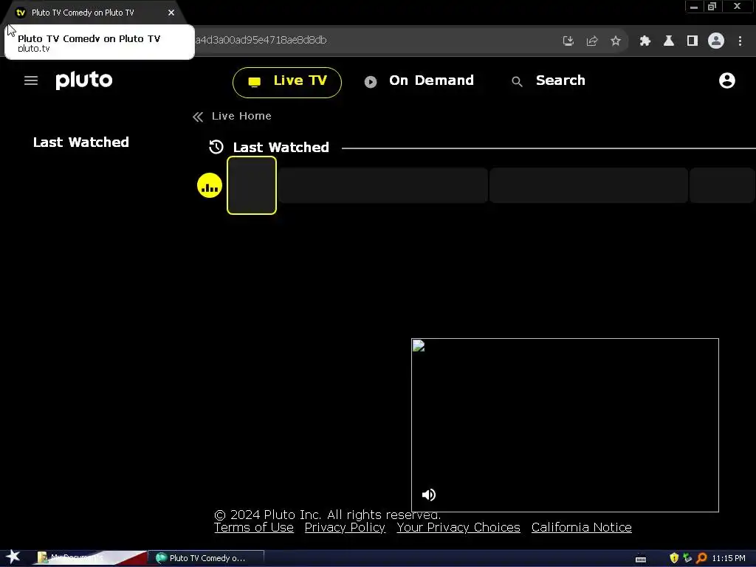Open California Notice link
Image resolution: width=756 pixels, height=567 pixels.
[582, 527]
